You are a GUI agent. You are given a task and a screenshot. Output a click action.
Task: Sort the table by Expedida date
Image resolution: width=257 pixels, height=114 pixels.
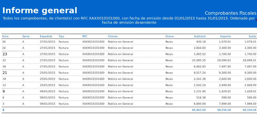tap(46, 36)
